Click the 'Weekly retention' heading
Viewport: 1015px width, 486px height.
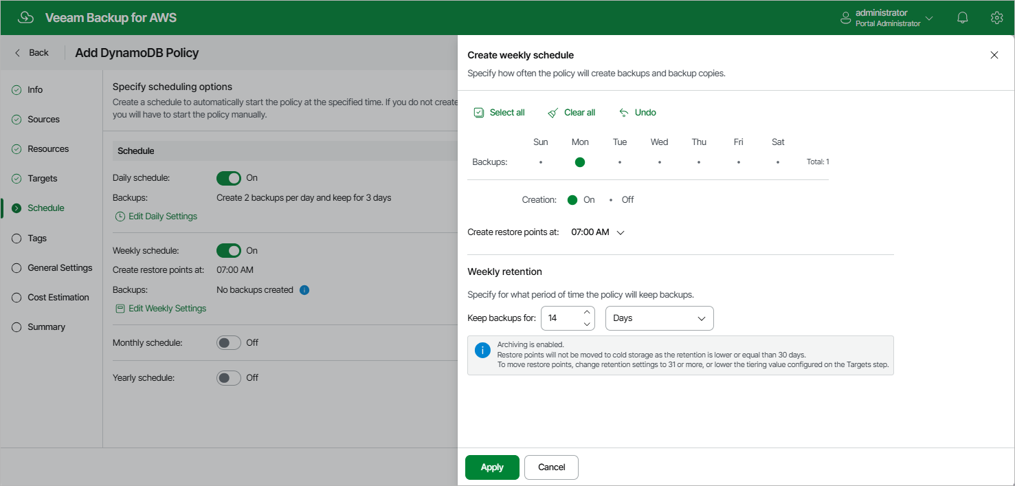504,272
